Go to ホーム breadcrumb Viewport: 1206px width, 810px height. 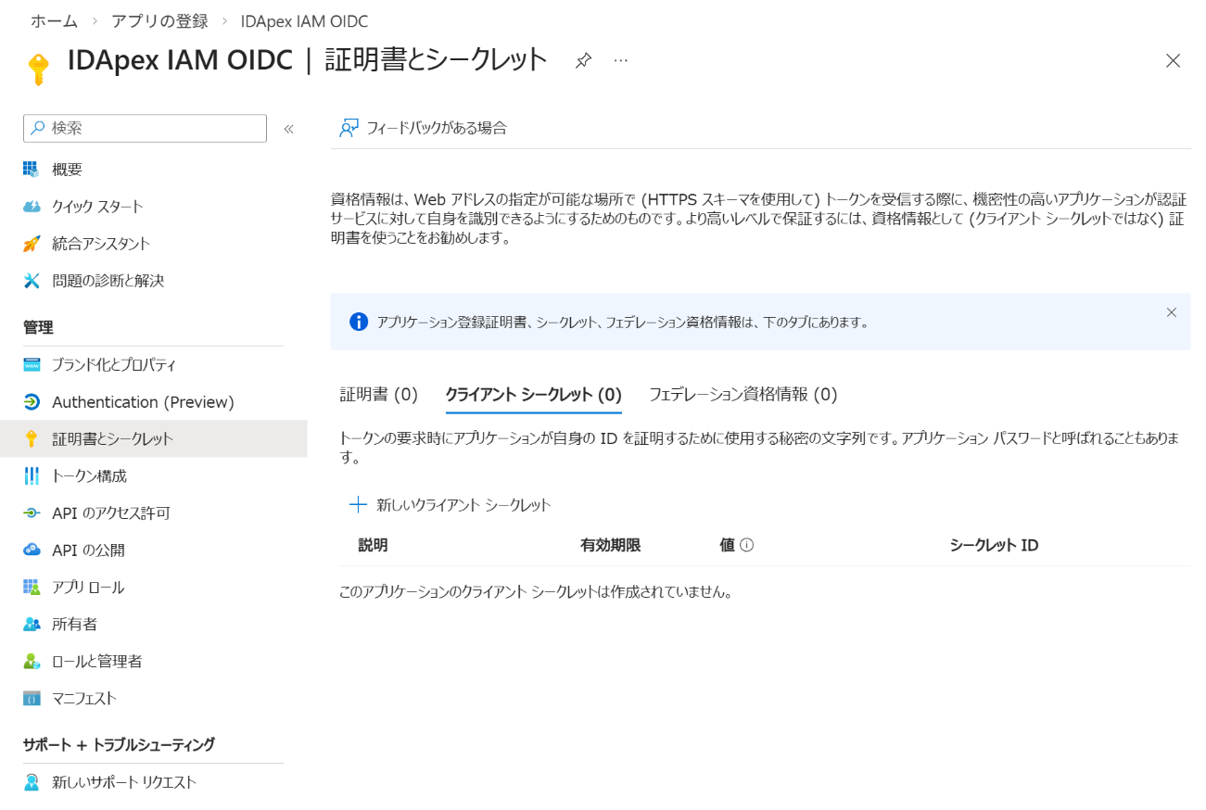coord(55,21)
